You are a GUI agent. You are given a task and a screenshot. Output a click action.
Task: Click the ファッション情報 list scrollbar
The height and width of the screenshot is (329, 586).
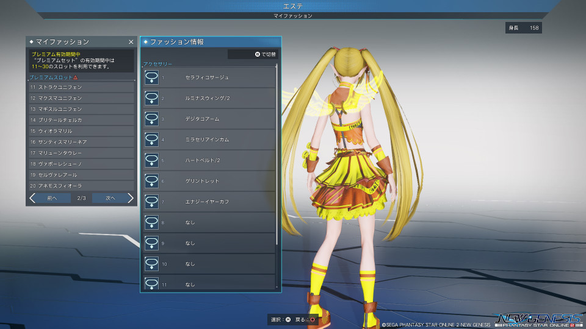coord(277,155)
